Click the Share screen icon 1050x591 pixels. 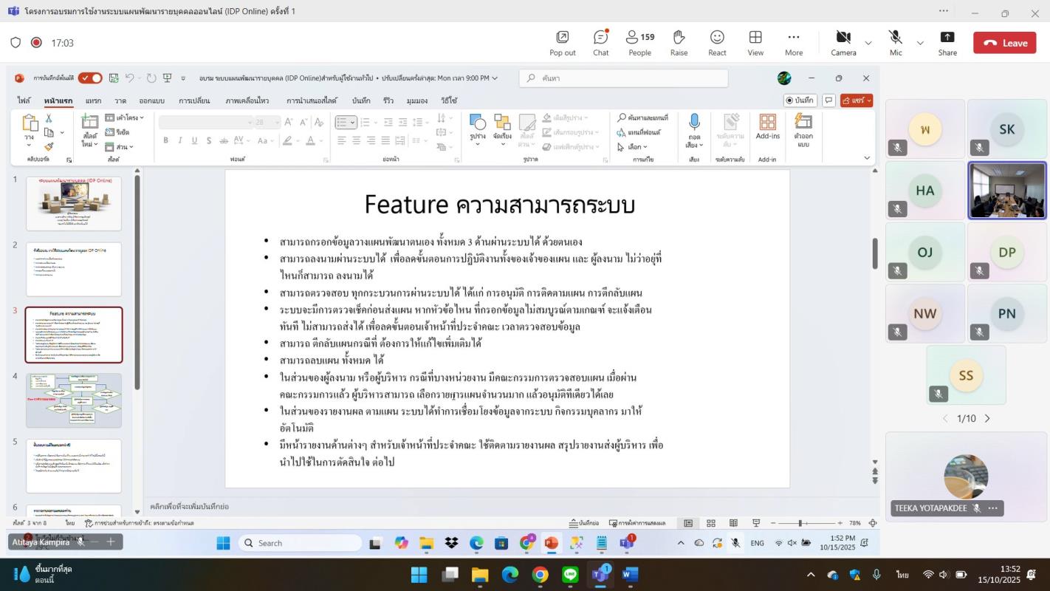(x=947, y=42)
